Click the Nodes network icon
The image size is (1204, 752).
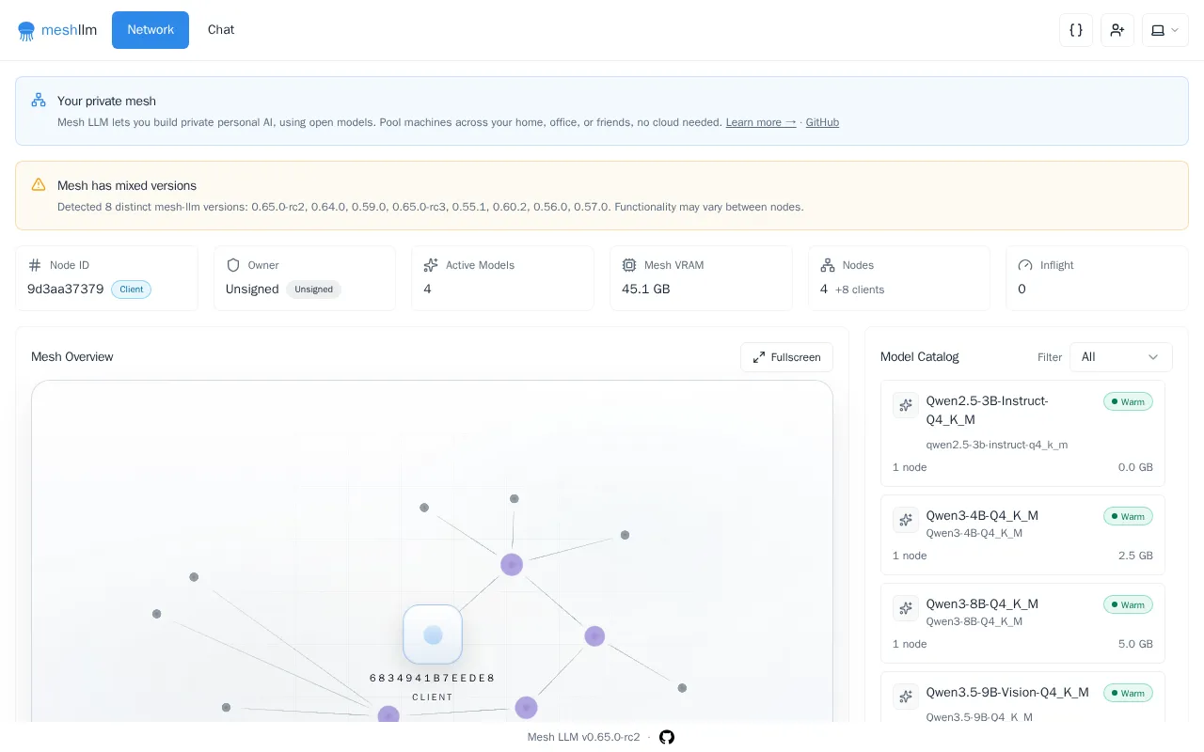tap(828, 265)
